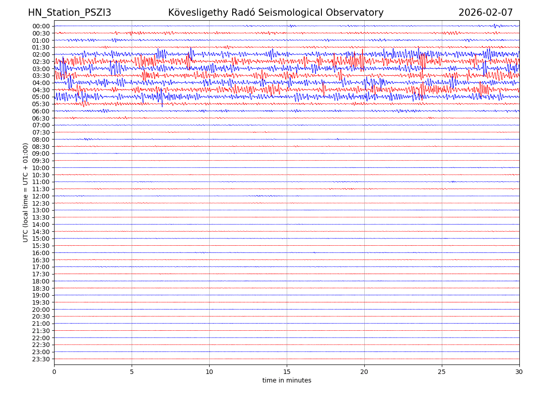Click the Kövesligethy Radó Seismological Observatory title
Image resolution: width=541 pixels, height=405 pixels.
click(x=275, y=13)
